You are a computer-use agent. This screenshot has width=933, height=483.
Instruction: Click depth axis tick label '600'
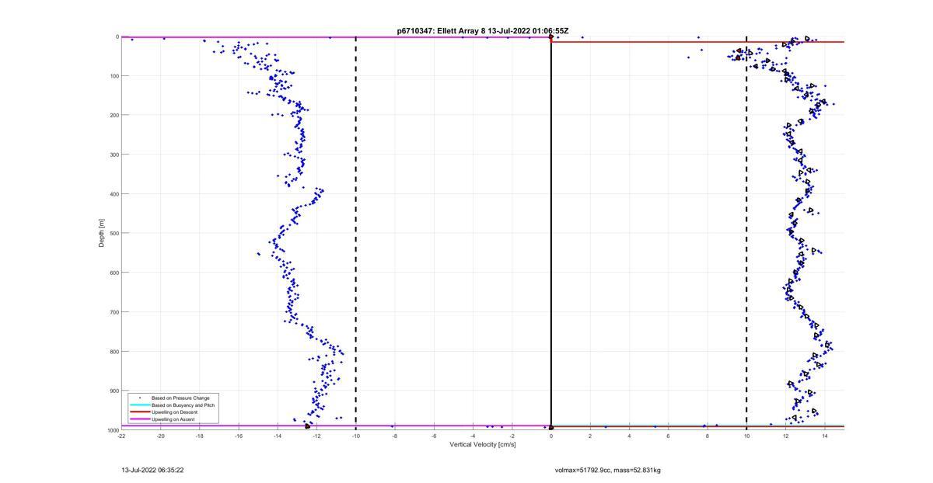tap(114, 273)
